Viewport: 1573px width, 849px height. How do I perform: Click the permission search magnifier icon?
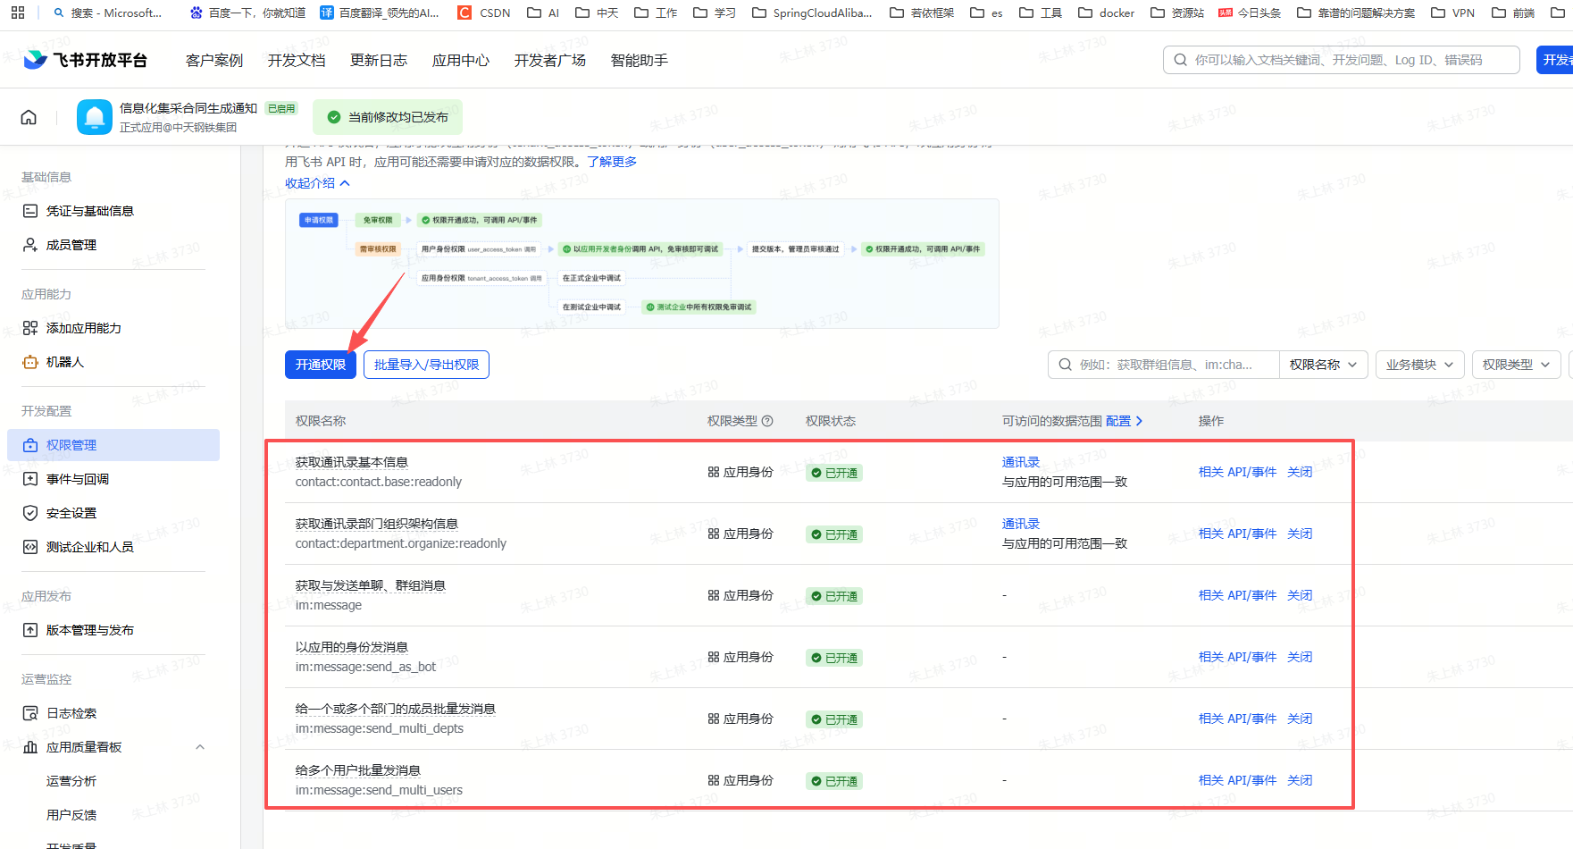tap(1065, 365)
